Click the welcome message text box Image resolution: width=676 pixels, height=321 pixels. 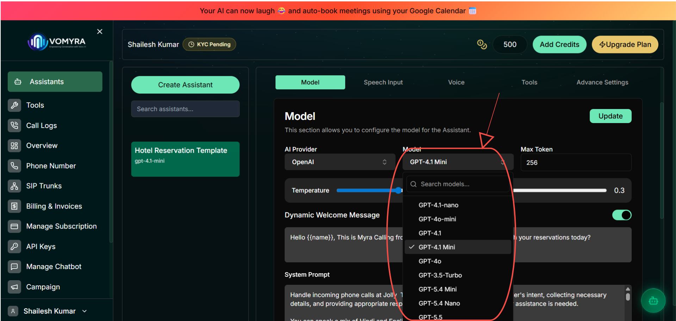point(458,245)
